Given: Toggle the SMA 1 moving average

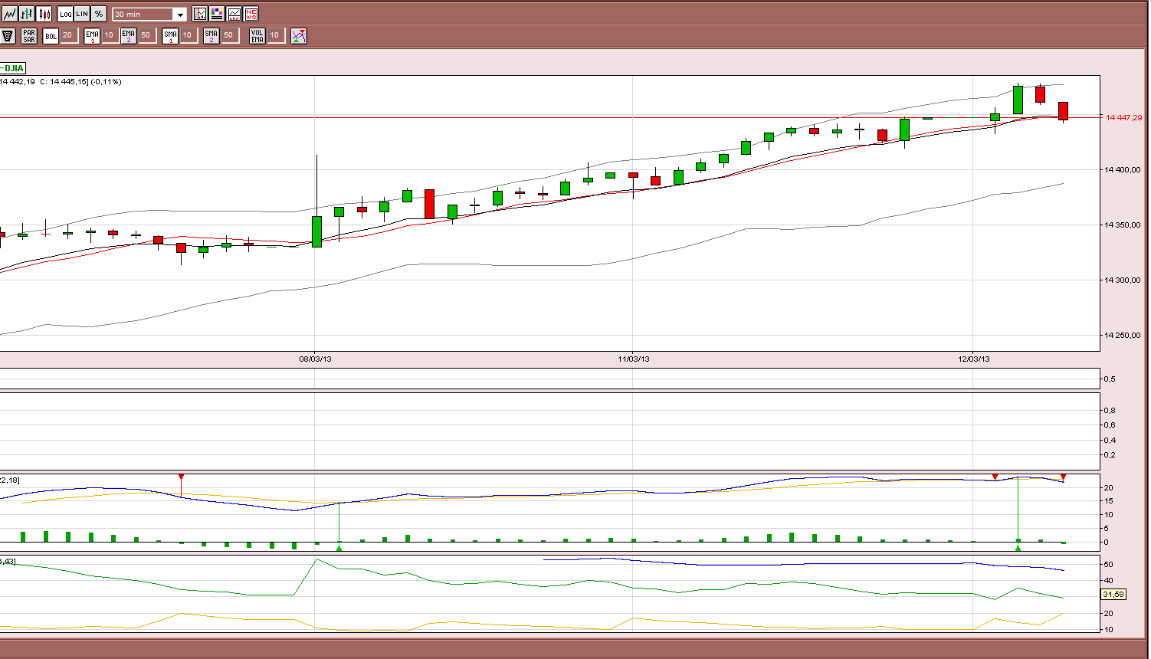Looking at the screenshot, I should [170, 35].
